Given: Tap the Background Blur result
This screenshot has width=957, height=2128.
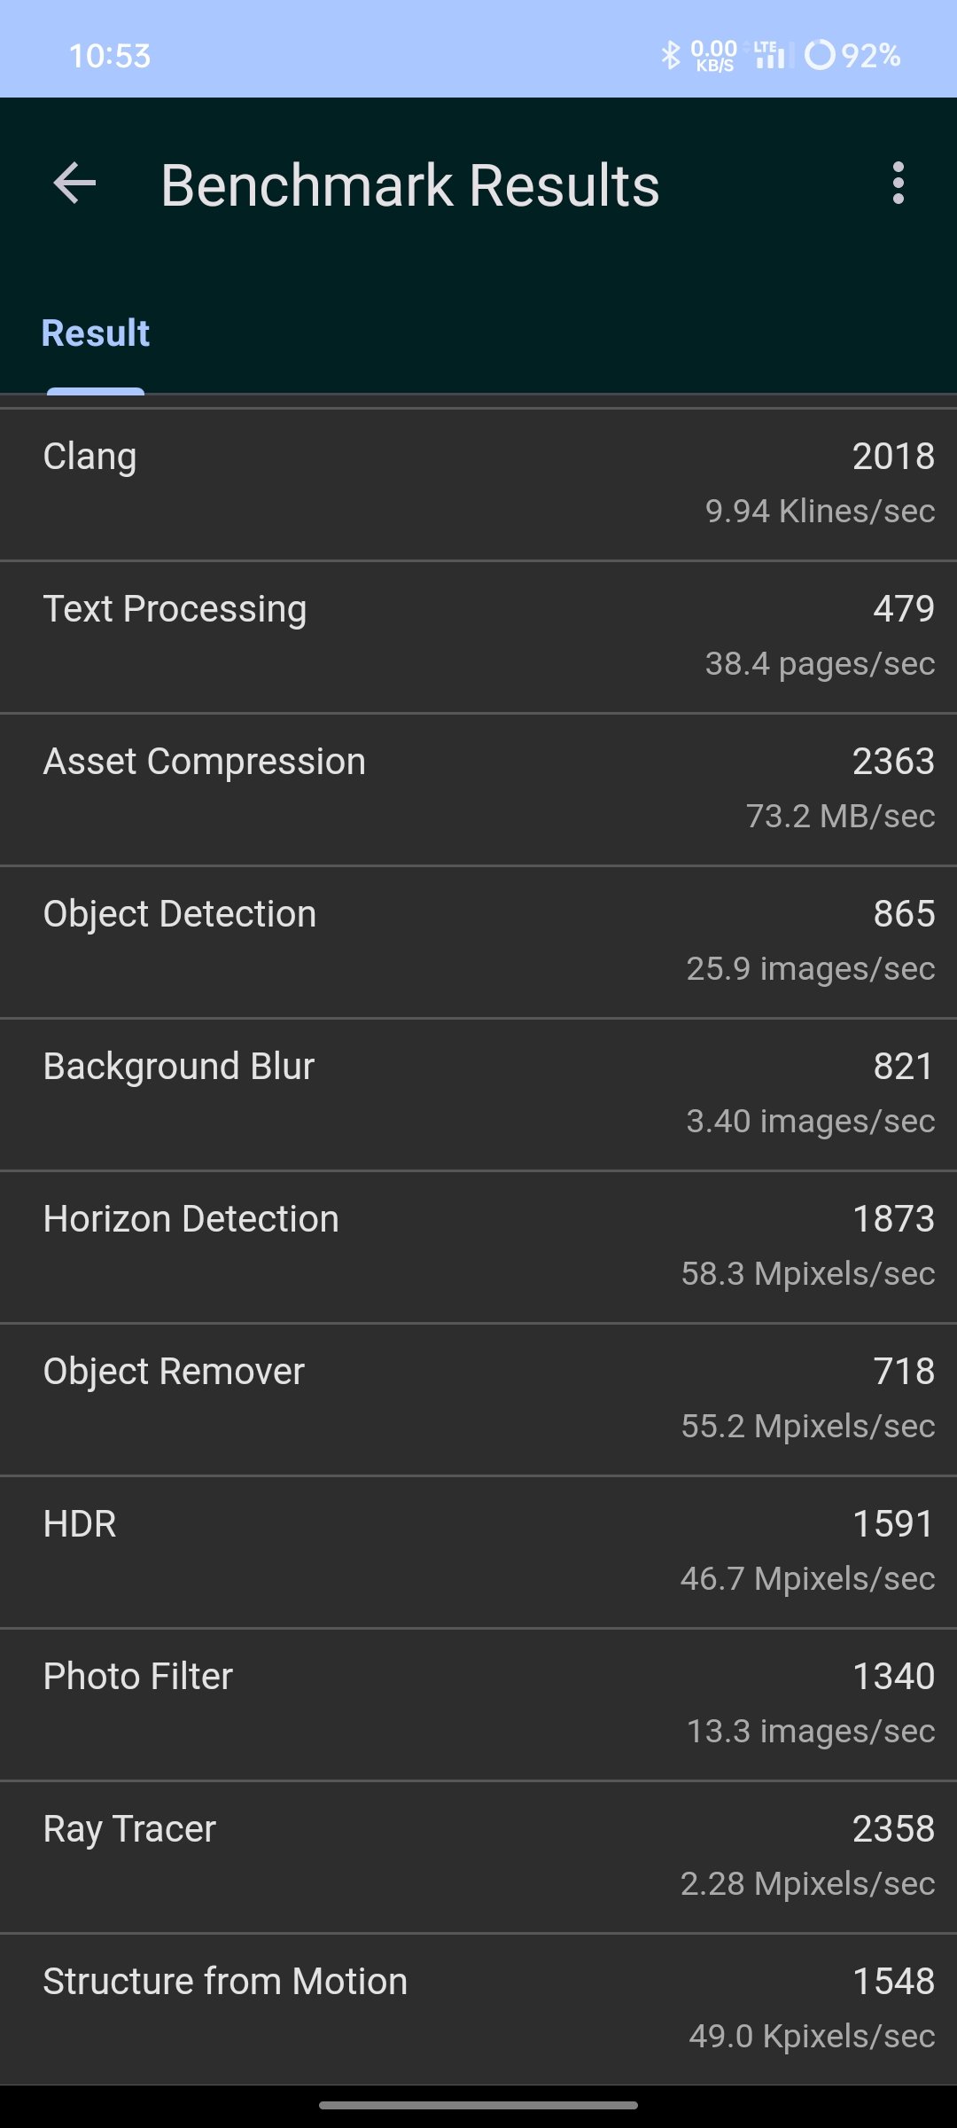Looking at the screenshot, I should (478, 1094).
